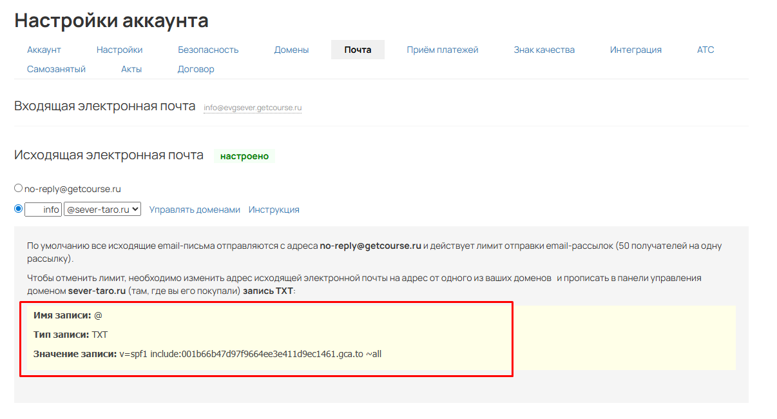Open the Инструкция link
777x419 pixels.
(274, 209)
